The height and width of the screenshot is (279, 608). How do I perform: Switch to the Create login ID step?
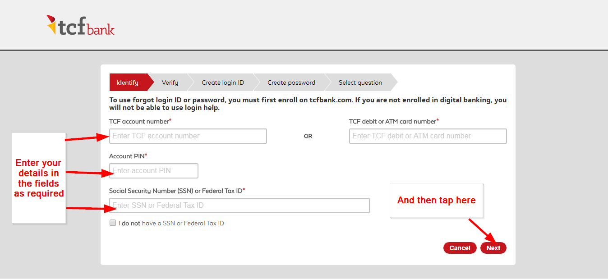click(222, 82)
